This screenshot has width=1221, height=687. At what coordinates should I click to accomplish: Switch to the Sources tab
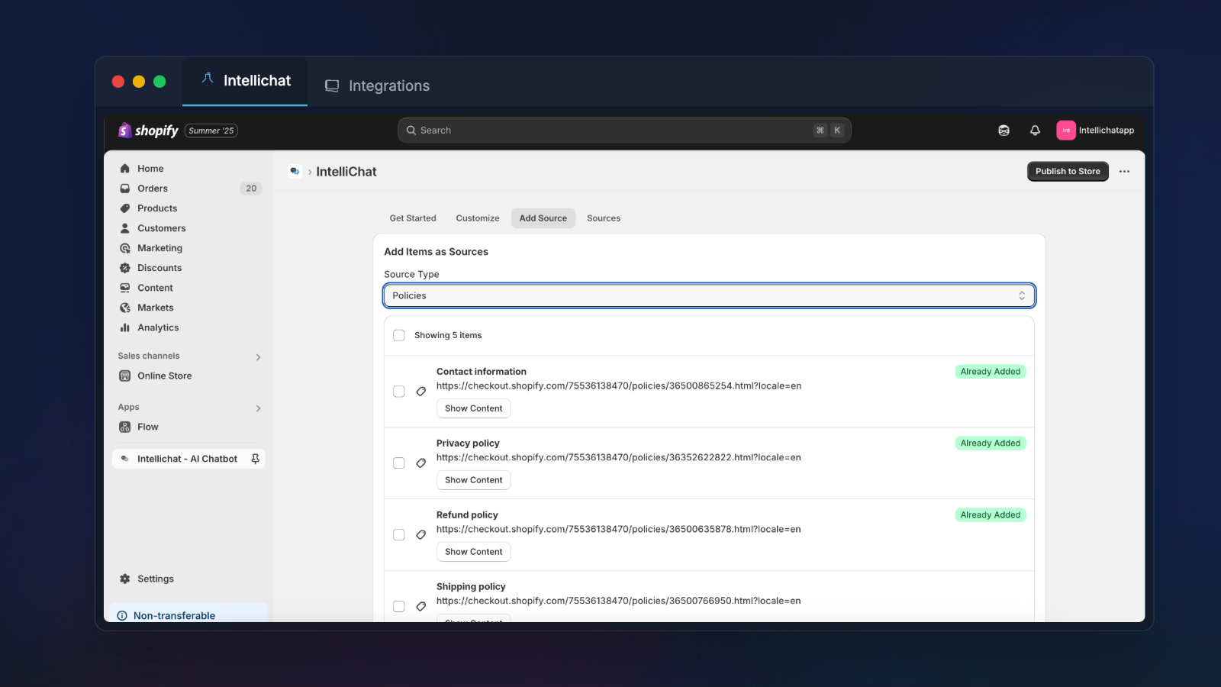tap(604, 218)
